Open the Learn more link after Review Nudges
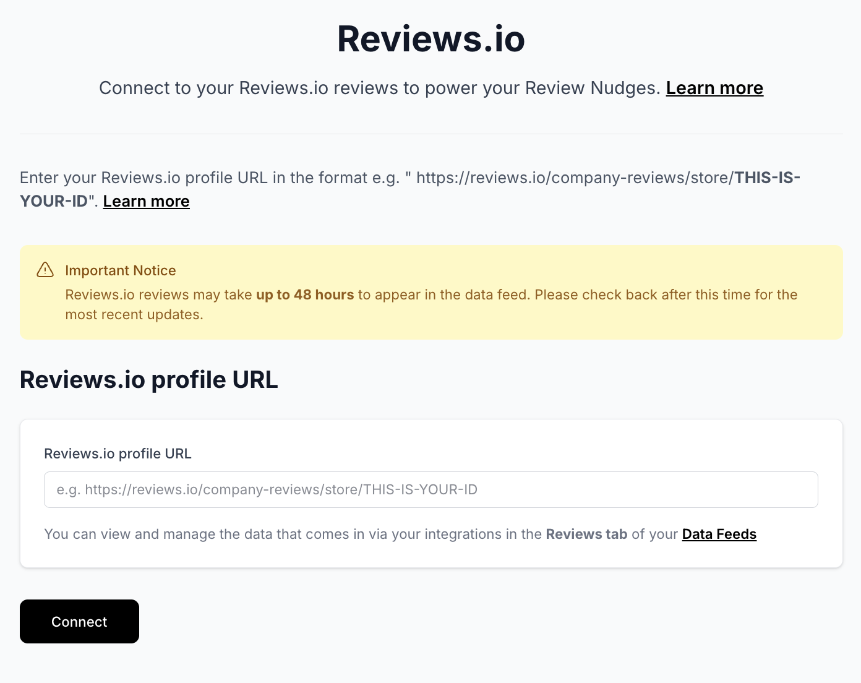The image size is (861, 683). (x=714, y=88)
